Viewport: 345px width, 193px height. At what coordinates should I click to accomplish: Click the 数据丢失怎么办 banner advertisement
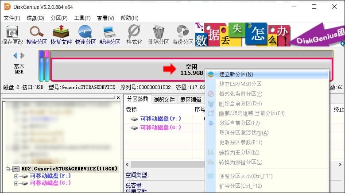(x=270, y=35)
